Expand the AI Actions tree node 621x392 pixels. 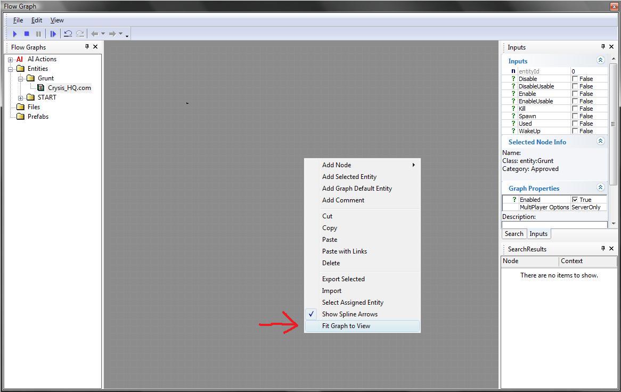[x=10, y=60]
